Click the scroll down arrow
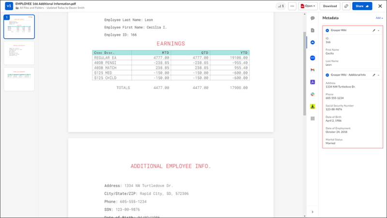This screenshot has width=387, height=218. pyautogui.click(x=305, y=216)
